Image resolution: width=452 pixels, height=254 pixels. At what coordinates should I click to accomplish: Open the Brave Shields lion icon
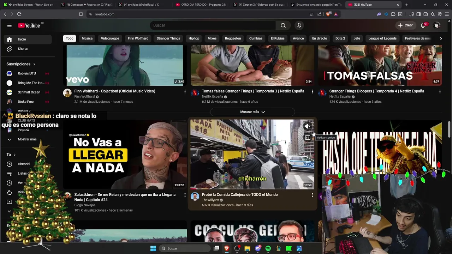(328, 14)
